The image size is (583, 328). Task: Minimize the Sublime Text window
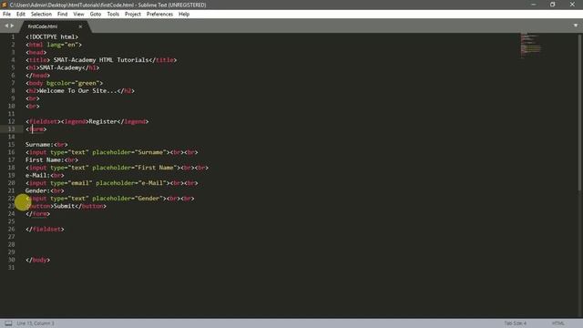(x=534, y=5)
